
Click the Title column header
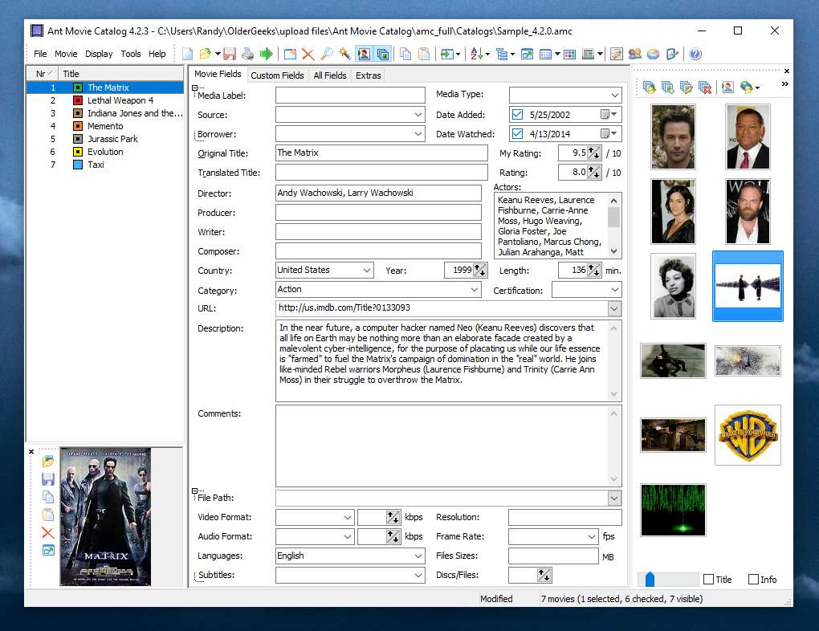pyautogui.click(x=120, y=74)
